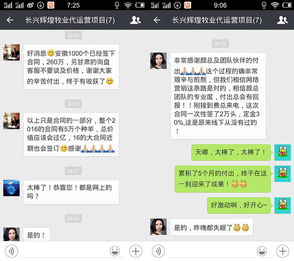Open group members icon in right chat

pyautogui.click(x=282, y=20)
